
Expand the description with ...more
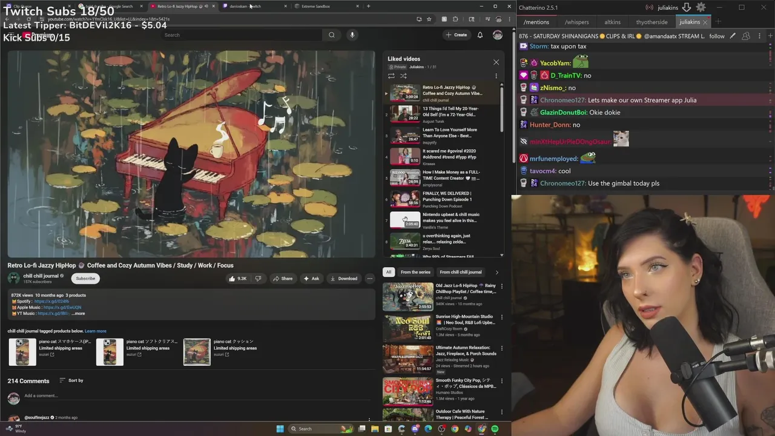click(x=79, y=314)
